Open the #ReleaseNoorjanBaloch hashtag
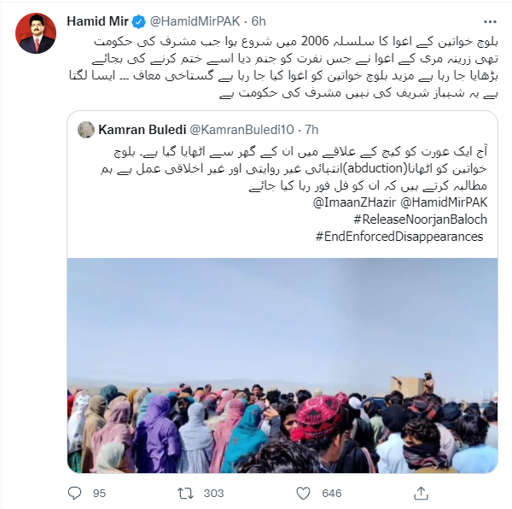 click(420, 219)
